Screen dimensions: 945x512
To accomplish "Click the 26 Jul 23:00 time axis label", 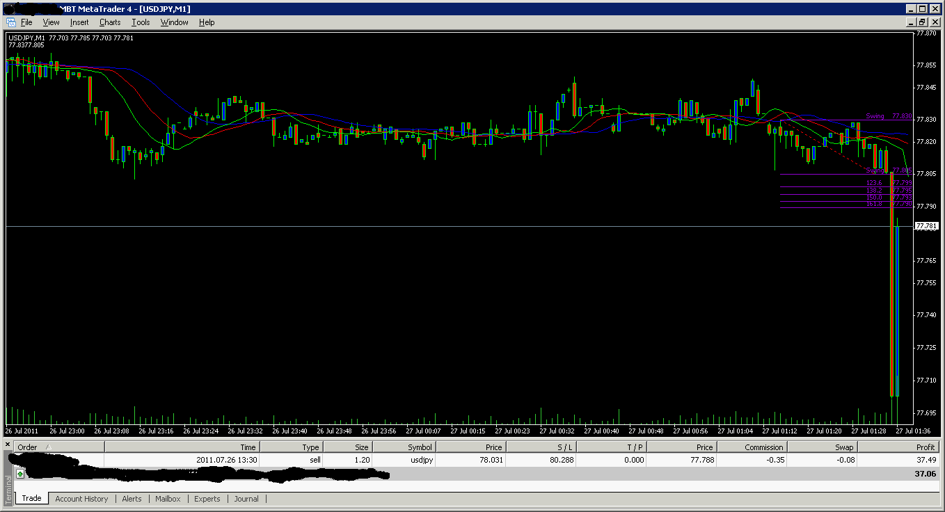I will tap(67, 431).
